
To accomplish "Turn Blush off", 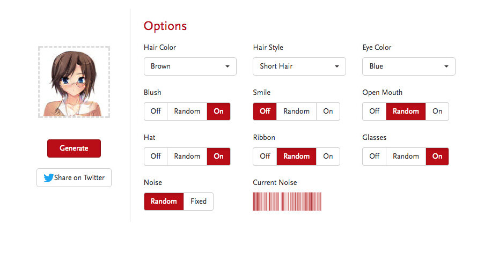I will pyautogui.click(x=156, y=111).
